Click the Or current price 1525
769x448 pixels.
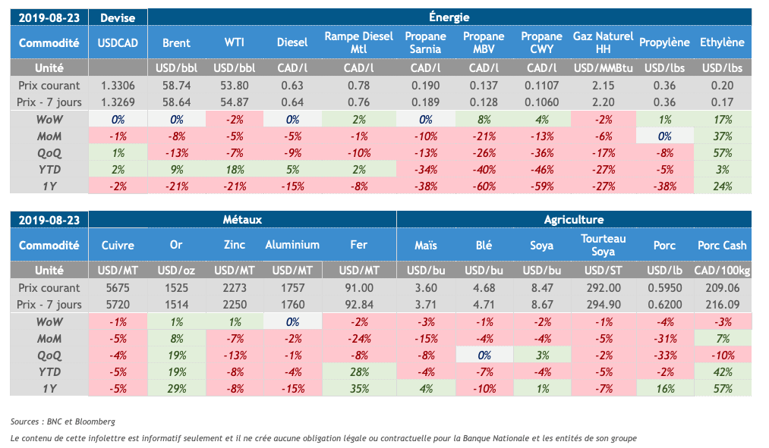click(x=177, y=289)
